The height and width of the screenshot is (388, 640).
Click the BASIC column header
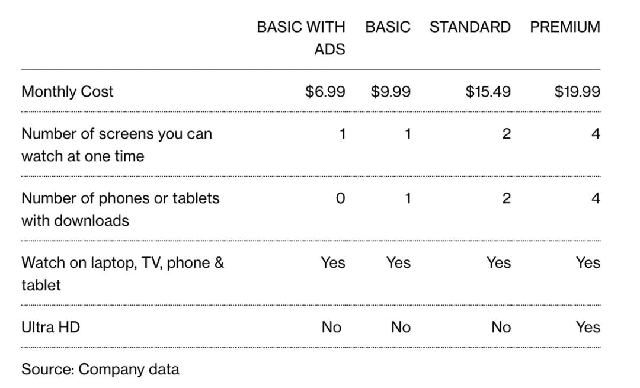[x=388, y=27]
